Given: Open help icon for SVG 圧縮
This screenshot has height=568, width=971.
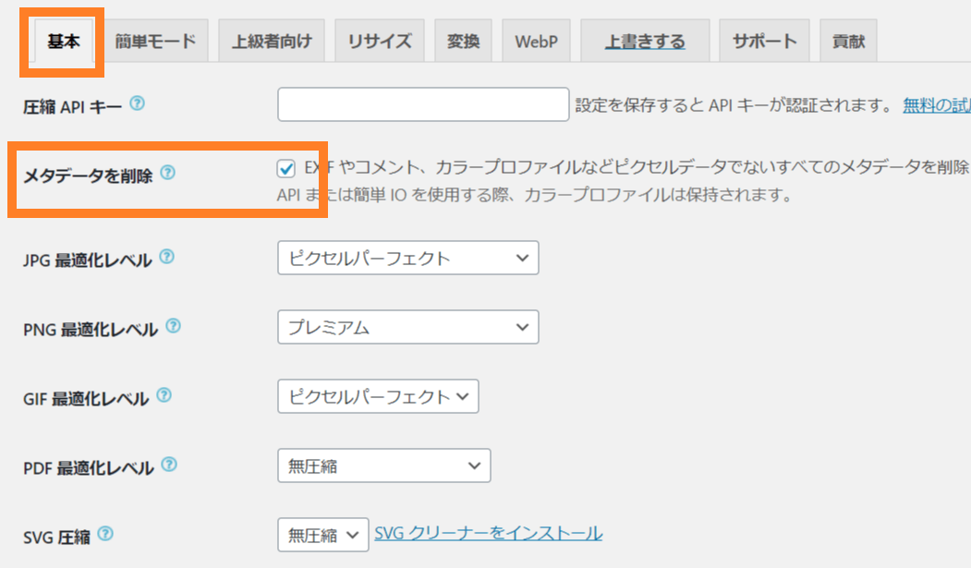Looking at the screenshot, I should pyautogui.click(x=106, y=533).
